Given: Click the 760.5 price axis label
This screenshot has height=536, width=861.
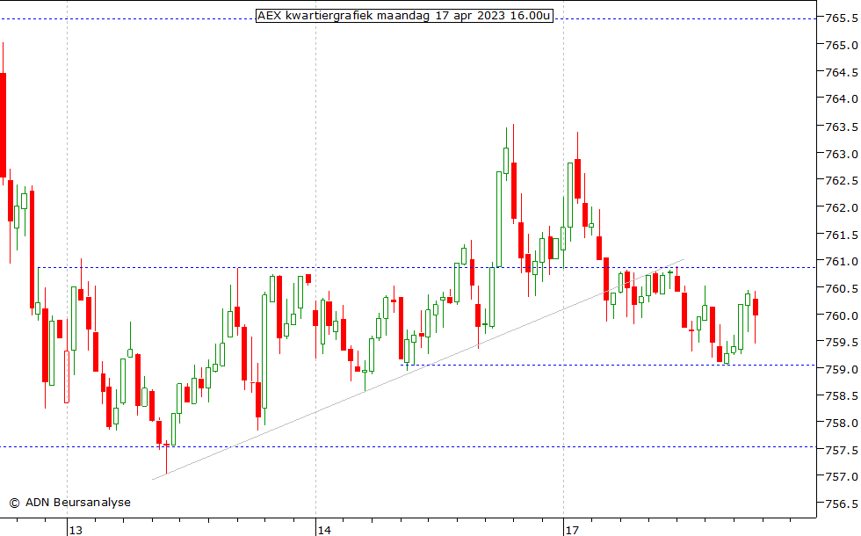Looking at the screenshot, I should pos(843,288).
